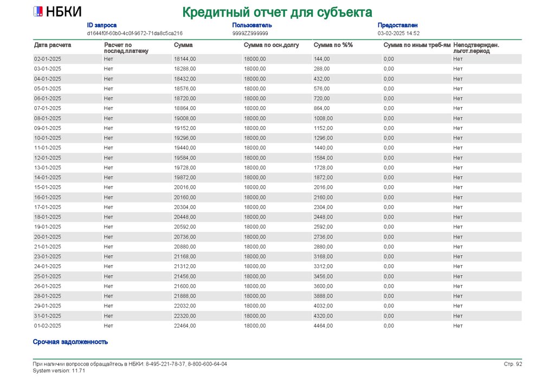Select amount 19152,00
Screen dimensions: 555x392
tap(185, 128)
